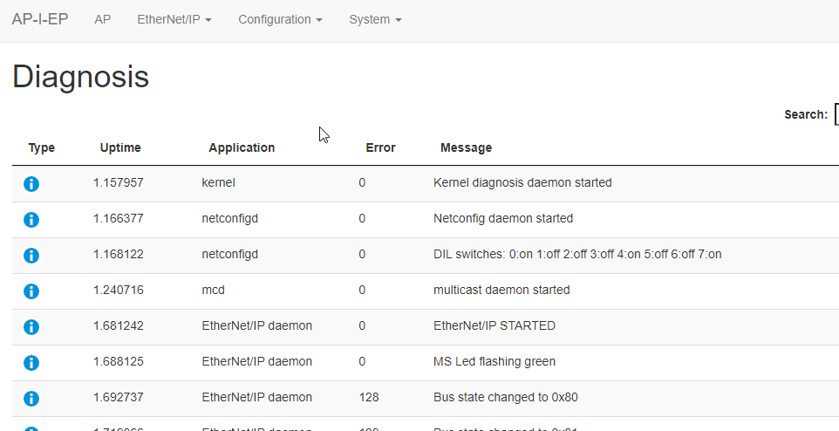
Task: Click info icon beside Netconfig daemon started
Action: click(x=31, y=220)
